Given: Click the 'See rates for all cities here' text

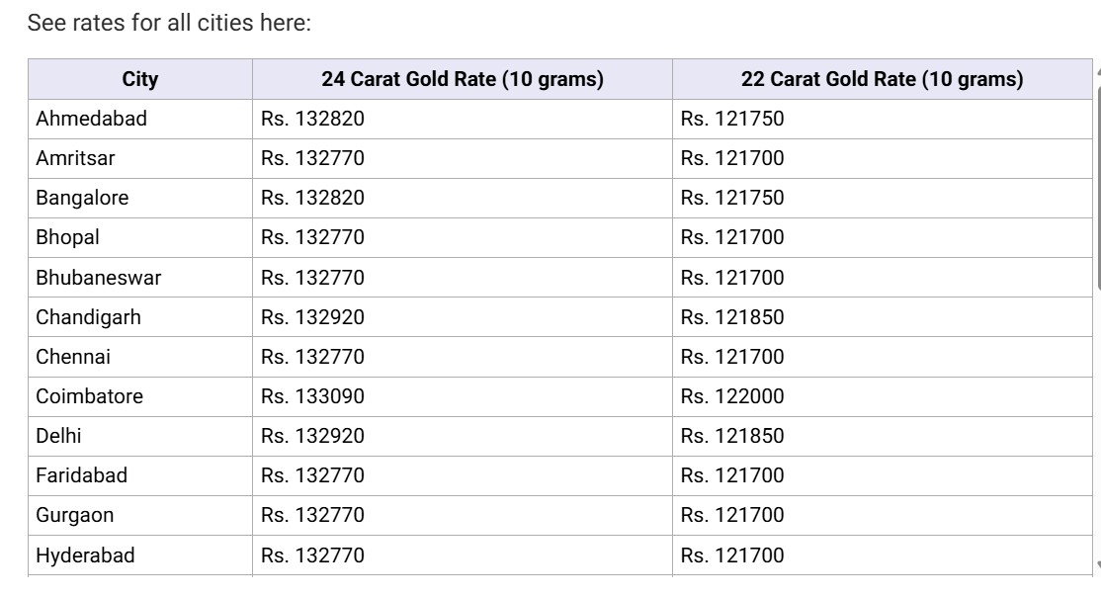Looking at the screenshot, I should pyautogui.click(x=169, y=23).
